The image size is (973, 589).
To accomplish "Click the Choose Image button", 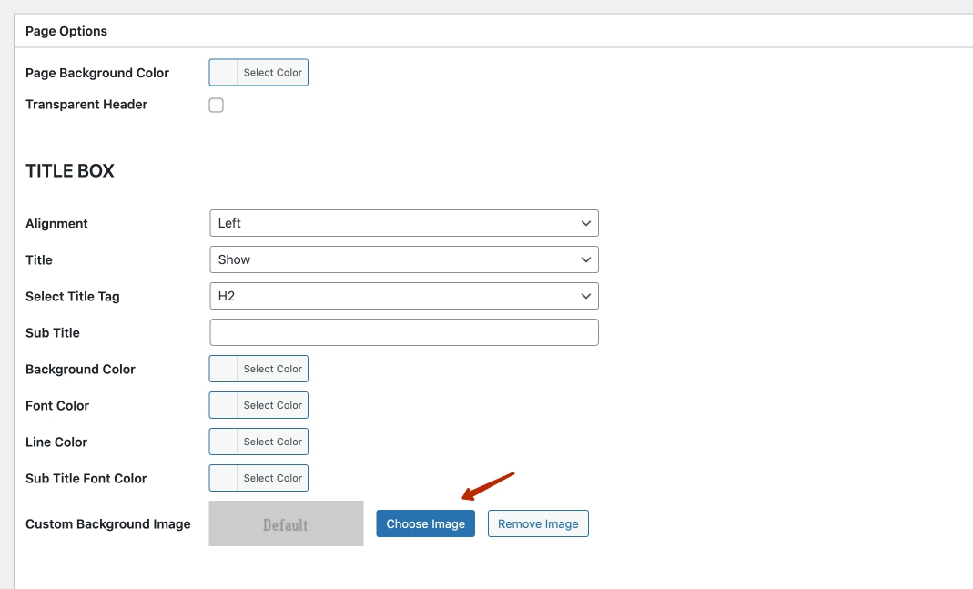I will 425,523.
